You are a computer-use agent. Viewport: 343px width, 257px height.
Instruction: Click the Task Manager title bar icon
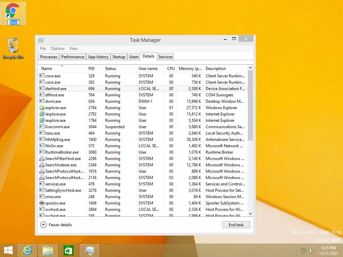41,40
